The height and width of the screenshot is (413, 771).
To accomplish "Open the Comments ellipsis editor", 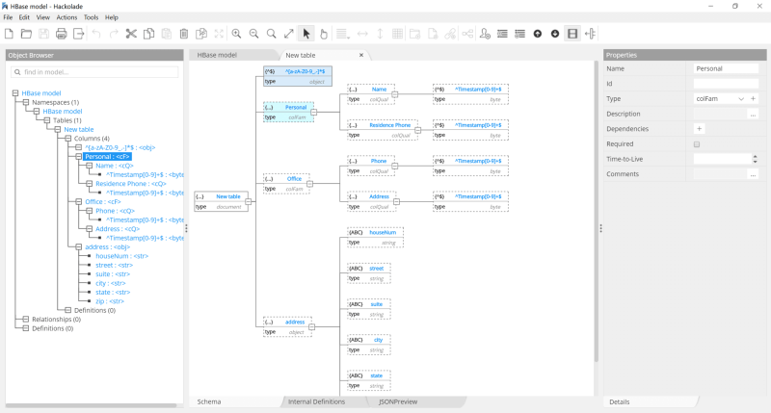I will click(x=753, y=174).
